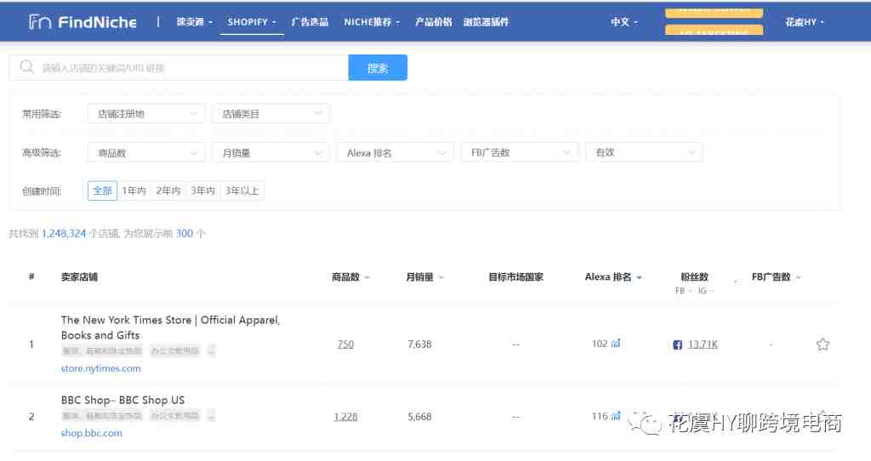Sort by 商品数 column arrow

[367, 278]
